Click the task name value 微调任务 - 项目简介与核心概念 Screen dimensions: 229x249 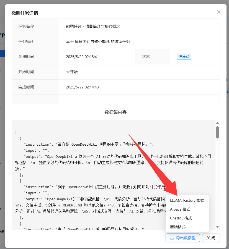point(93,26)
